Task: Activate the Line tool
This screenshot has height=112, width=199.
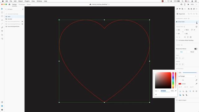Action: tap(2, 24)
